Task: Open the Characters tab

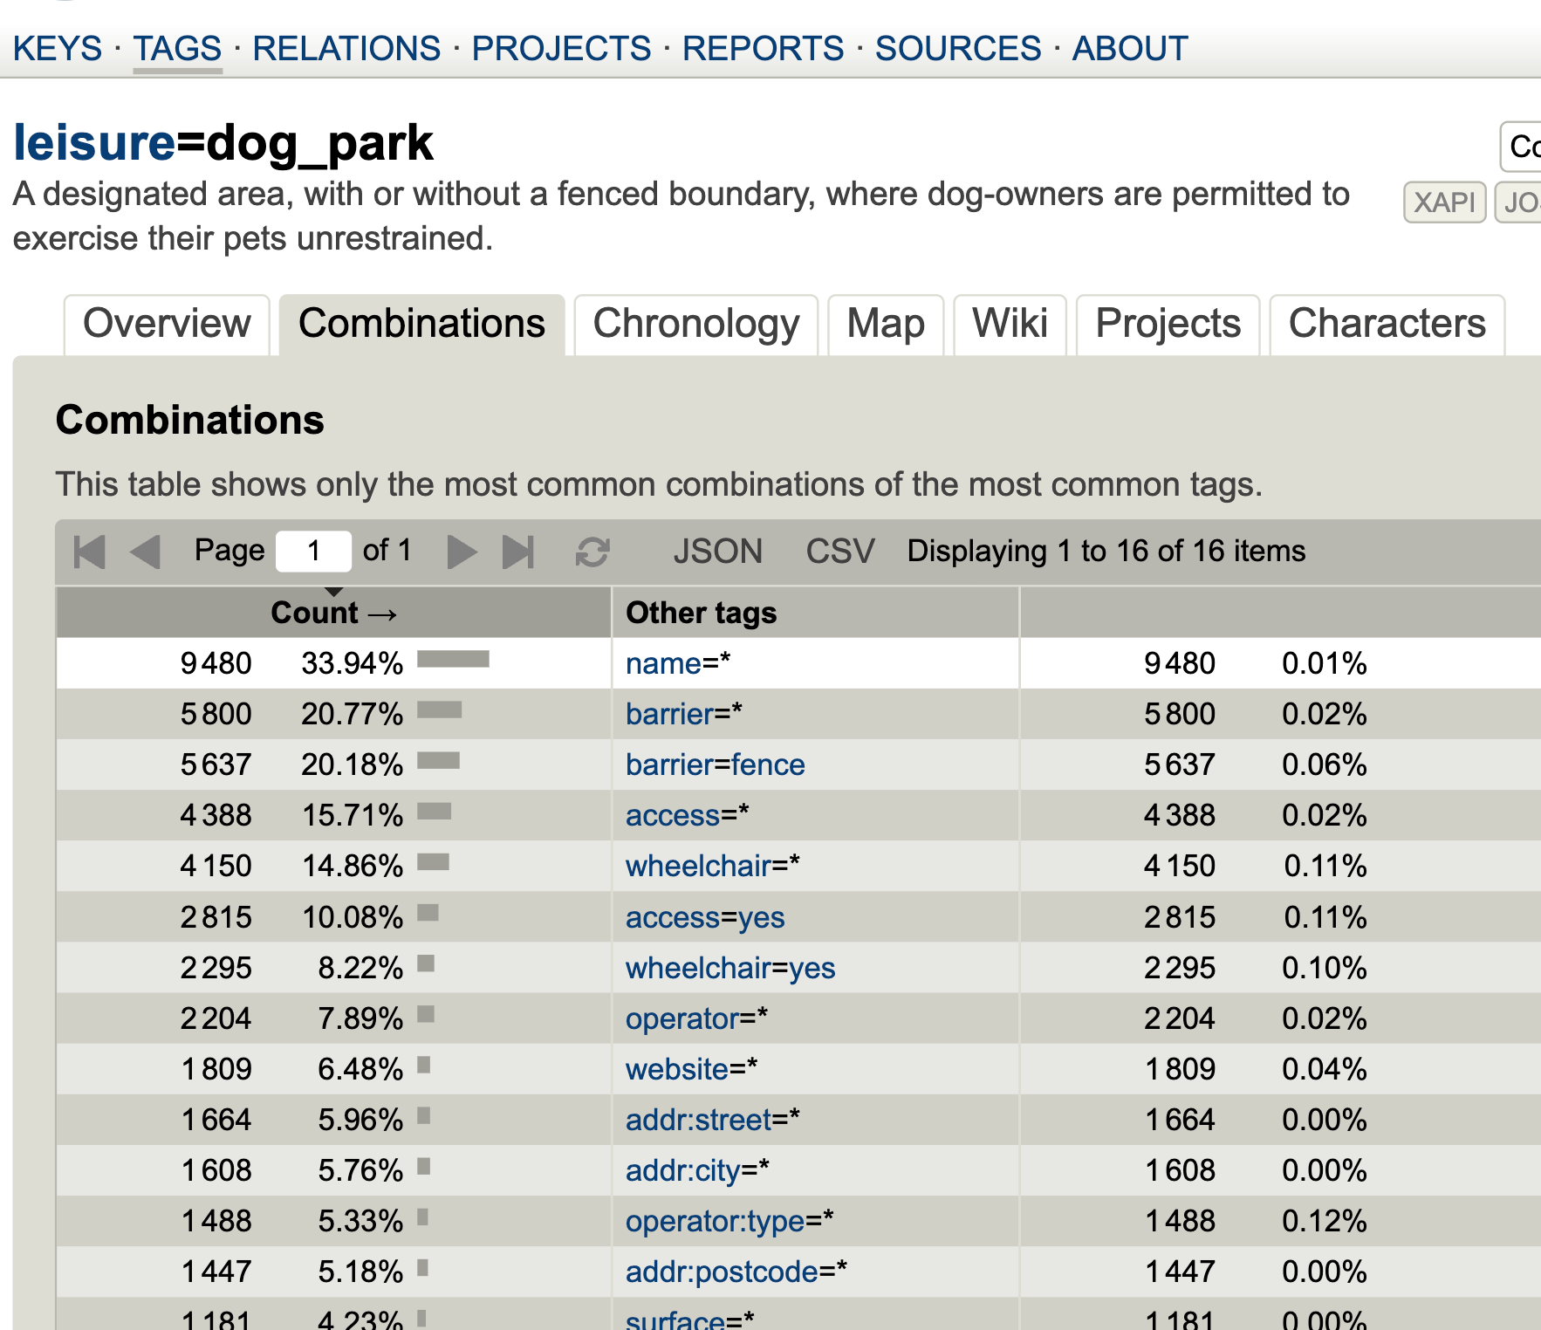Action: 1386,324
